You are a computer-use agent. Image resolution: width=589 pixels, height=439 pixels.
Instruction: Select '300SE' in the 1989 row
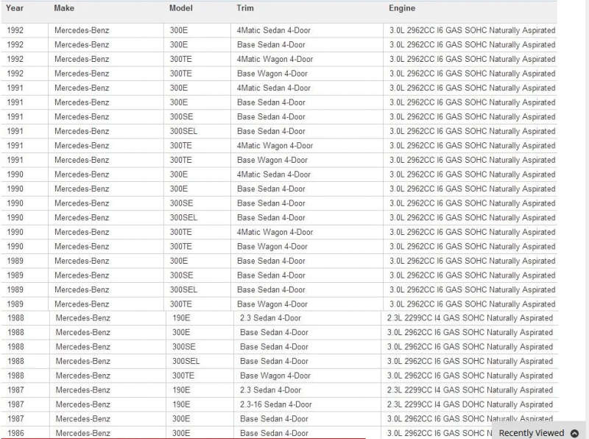coord(181,275)
